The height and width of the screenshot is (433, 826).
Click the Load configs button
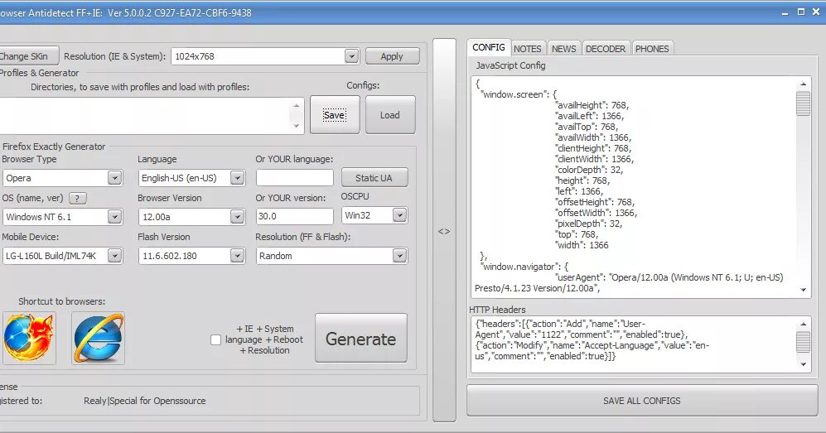390,115
